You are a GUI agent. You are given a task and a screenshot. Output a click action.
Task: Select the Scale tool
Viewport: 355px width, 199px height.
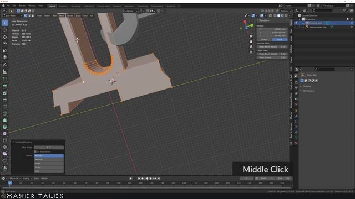[5, 50]
